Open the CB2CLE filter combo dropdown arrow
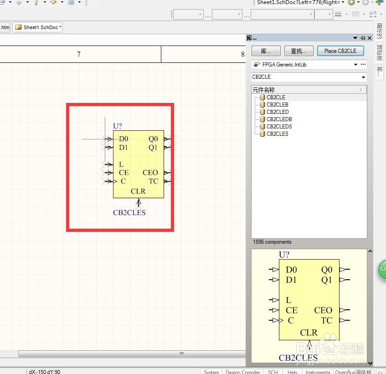 [x=363, y=77]
